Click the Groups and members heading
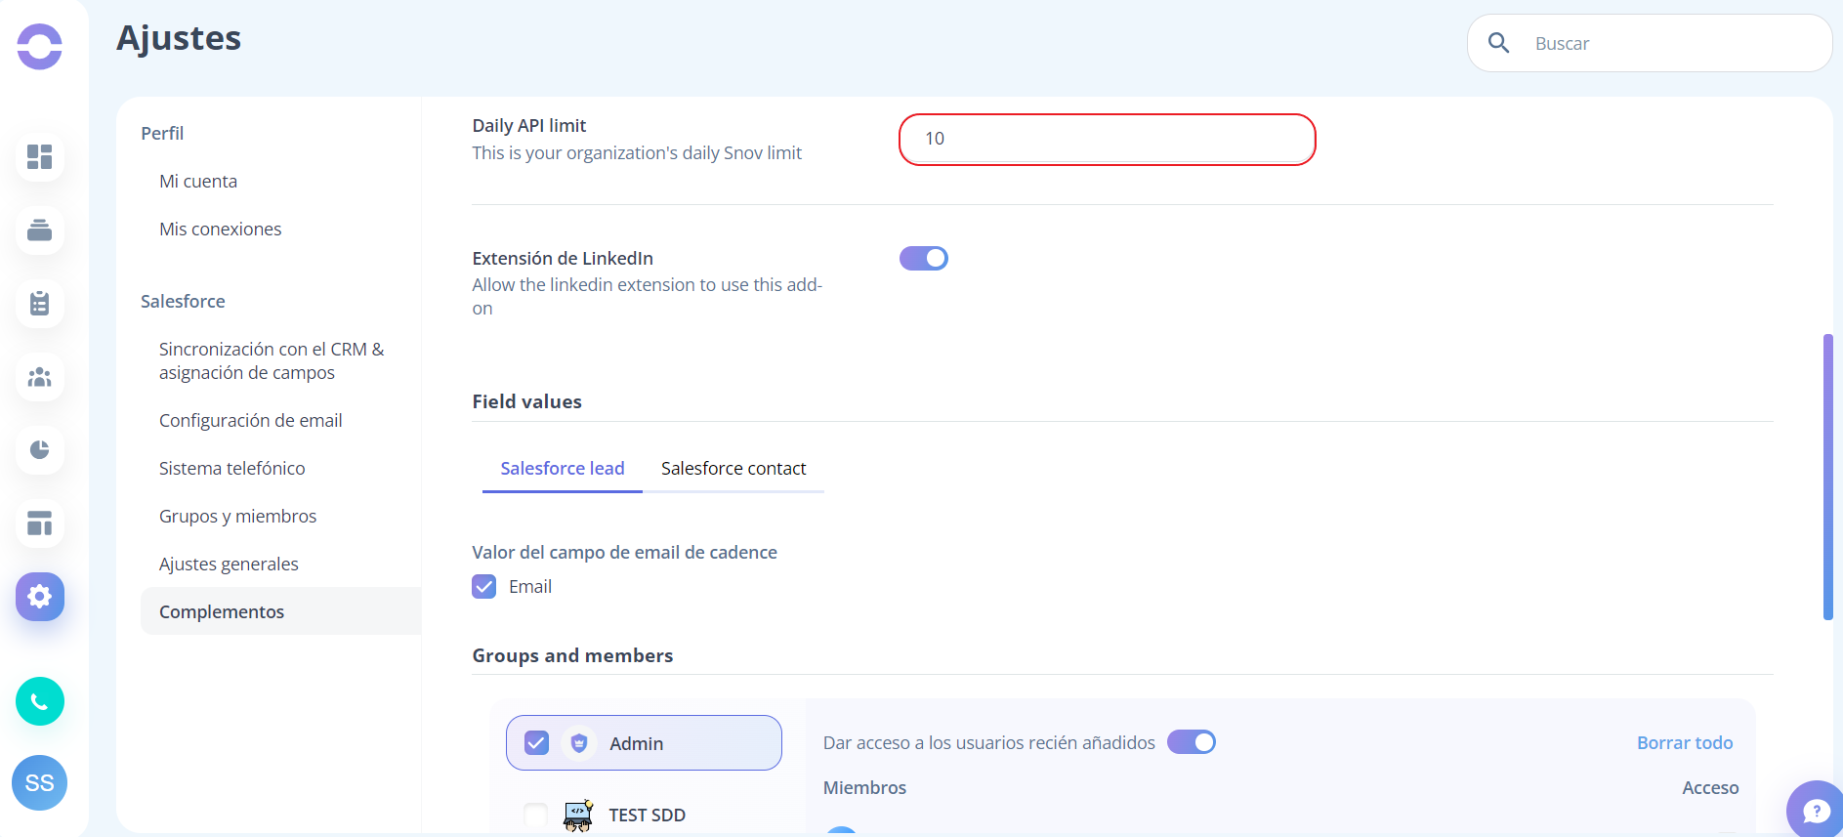This screenshot has height=837, width=1843. coord(573,655)
